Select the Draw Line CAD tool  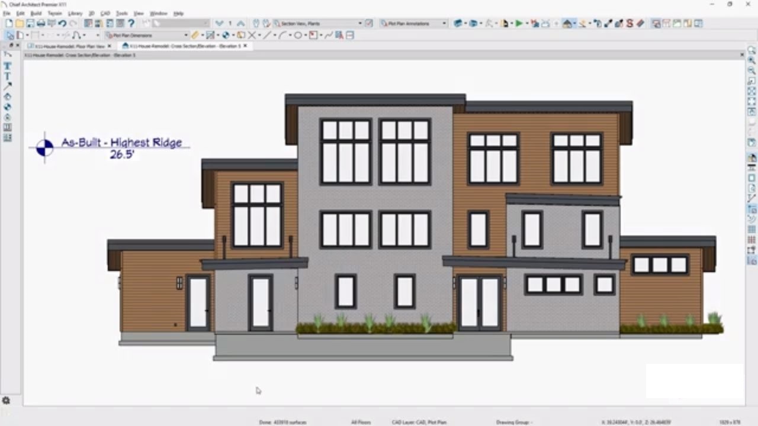[267, 35]
